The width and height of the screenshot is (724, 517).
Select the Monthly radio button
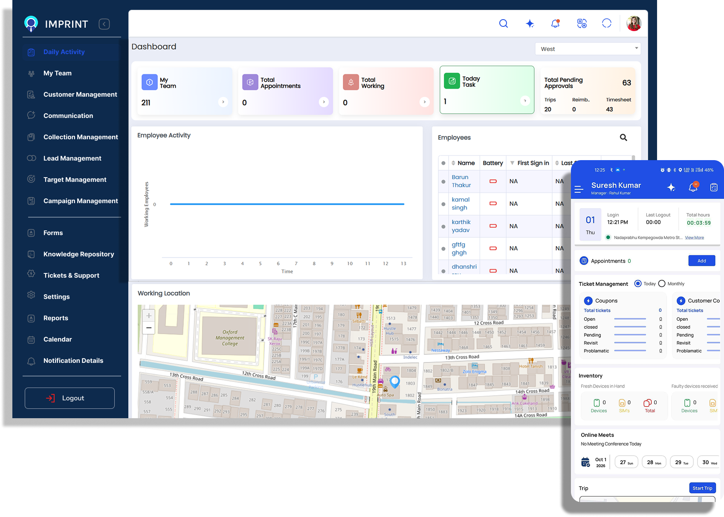coord(662,284)
